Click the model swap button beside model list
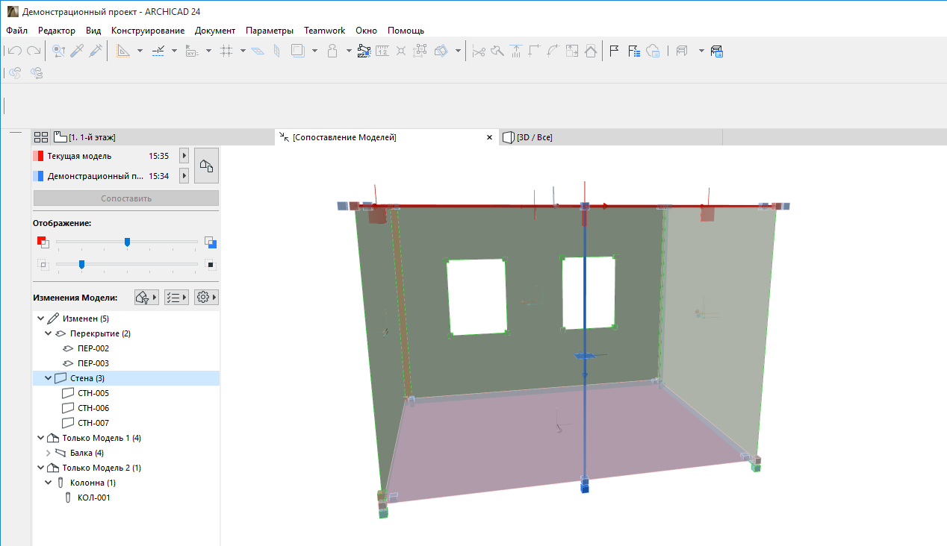This screenshot has height=546, width=947. 206,166
